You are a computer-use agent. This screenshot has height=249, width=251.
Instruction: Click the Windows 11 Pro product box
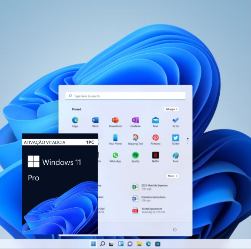(x=60, y=184)
